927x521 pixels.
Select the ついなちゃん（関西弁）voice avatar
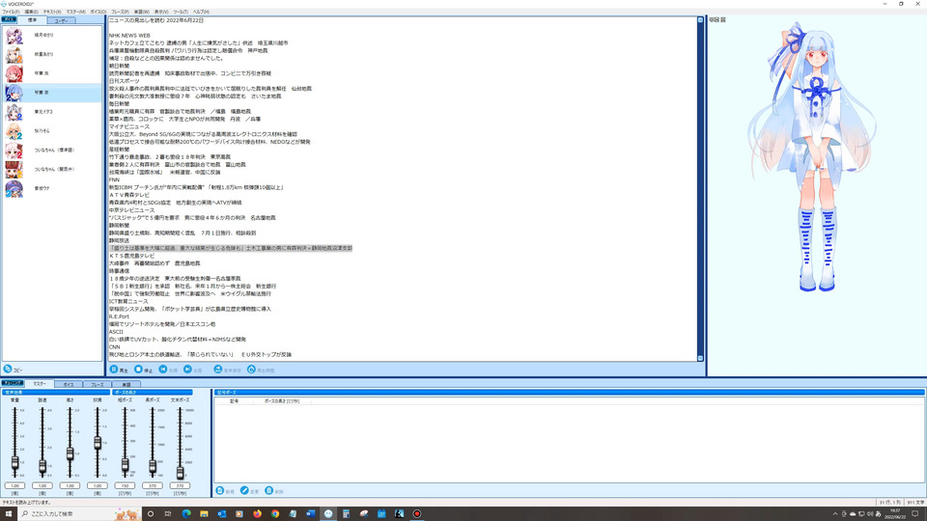14,169
